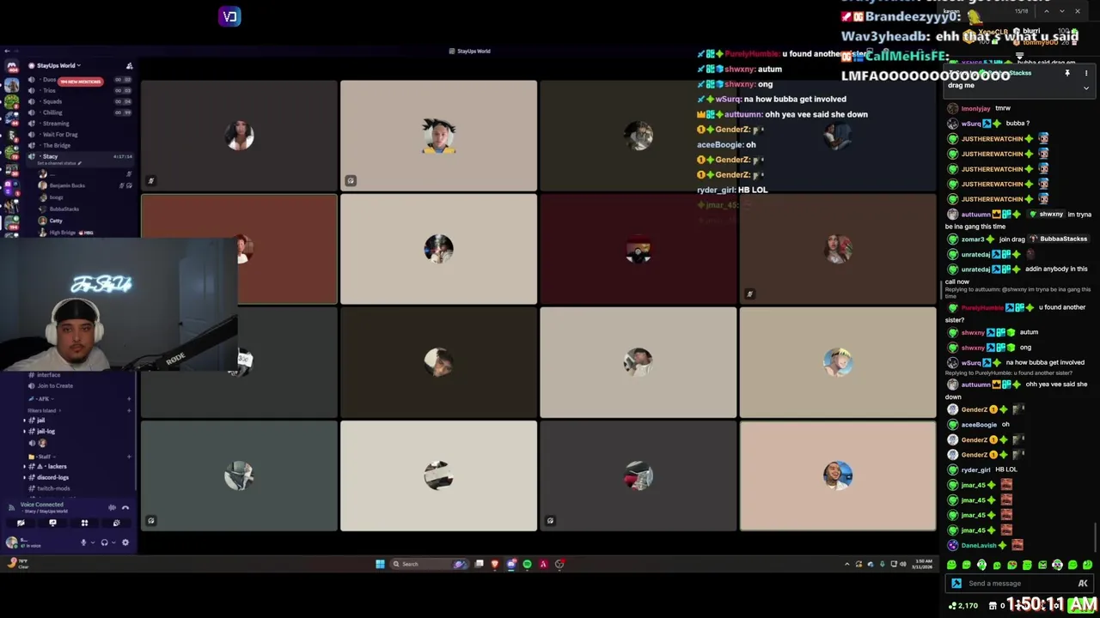Open Discord user settings gear
The image size is (1100, 618).
125,542
